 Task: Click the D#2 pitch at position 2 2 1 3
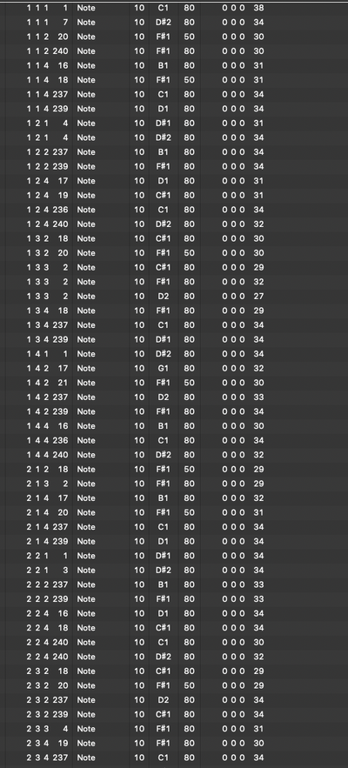[x=163, y=570]
